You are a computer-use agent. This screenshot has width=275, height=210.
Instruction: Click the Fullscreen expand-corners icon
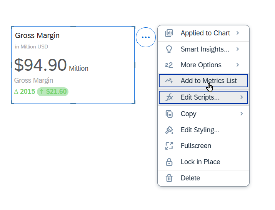[169, 146]
